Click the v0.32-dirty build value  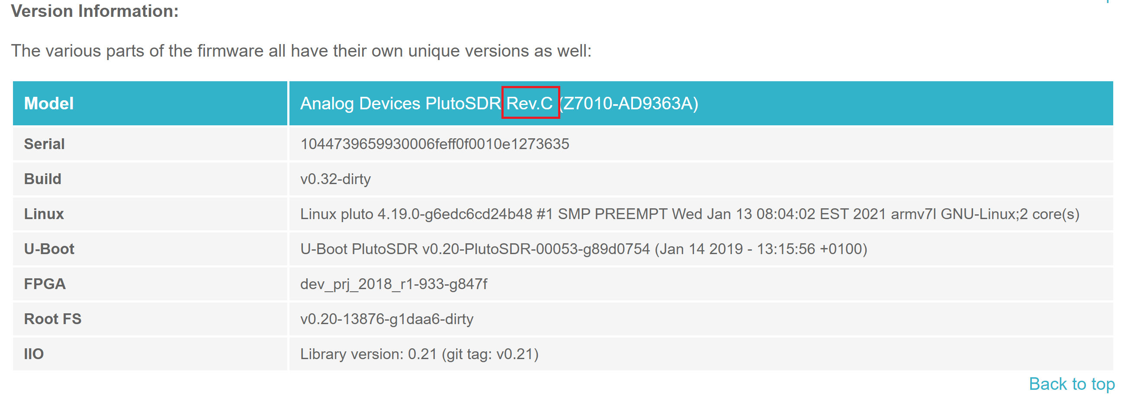335,179
